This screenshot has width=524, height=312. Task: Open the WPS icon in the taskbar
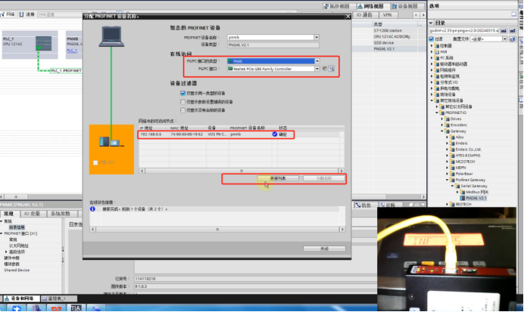(56, 308)
